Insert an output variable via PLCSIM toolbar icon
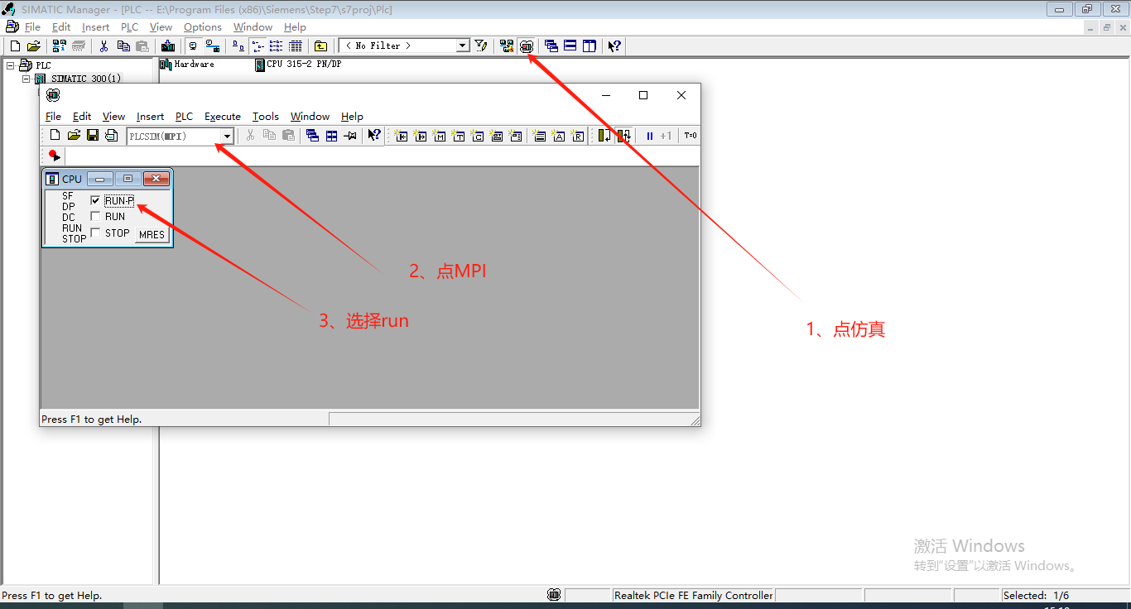 coord(421,136)
